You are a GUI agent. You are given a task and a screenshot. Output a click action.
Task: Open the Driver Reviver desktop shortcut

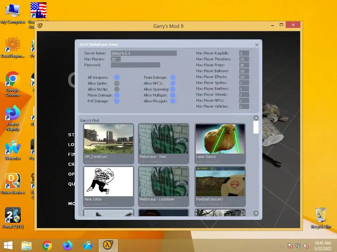[x=13, y=184]
